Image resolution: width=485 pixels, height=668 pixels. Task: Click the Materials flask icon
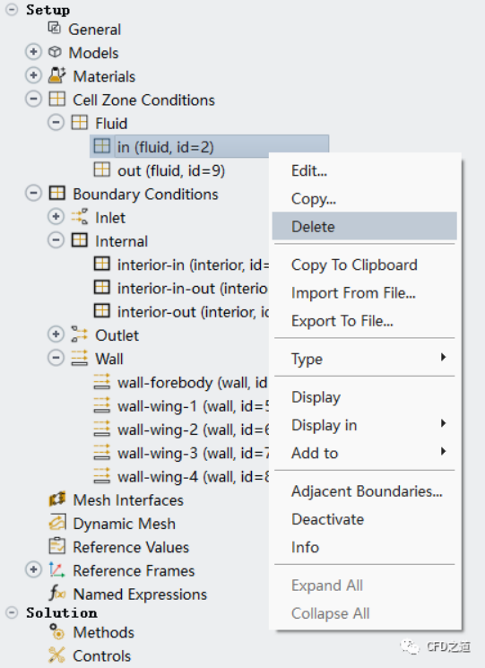(56, 75)
